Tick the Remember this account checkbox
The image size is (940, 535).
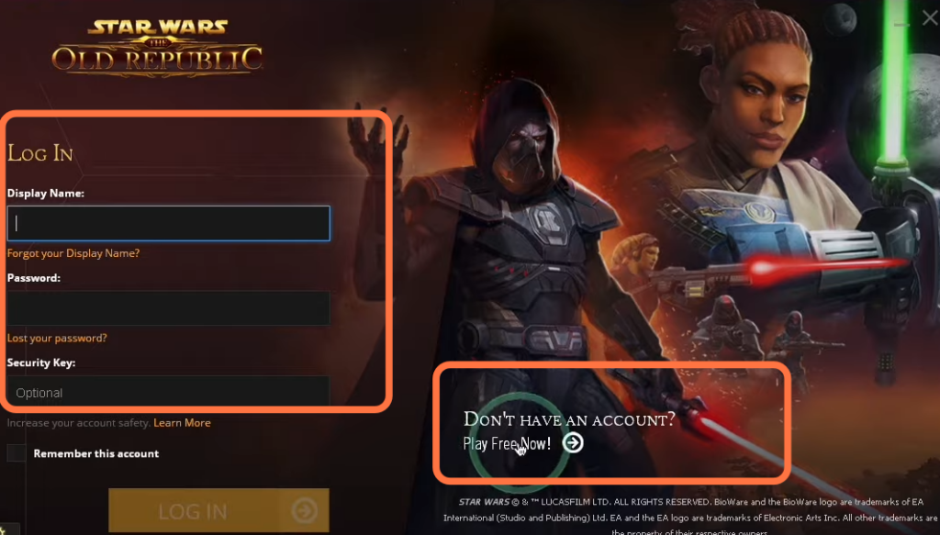click(17, 453)
